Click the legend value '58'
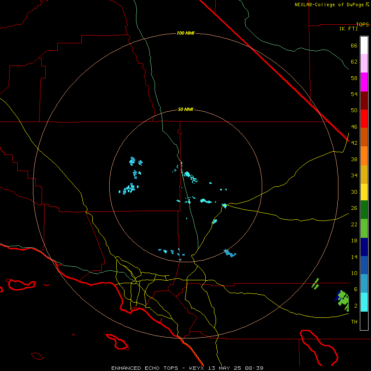The height and width of the screenshot is (371, 371). click(x=354, y=78)
